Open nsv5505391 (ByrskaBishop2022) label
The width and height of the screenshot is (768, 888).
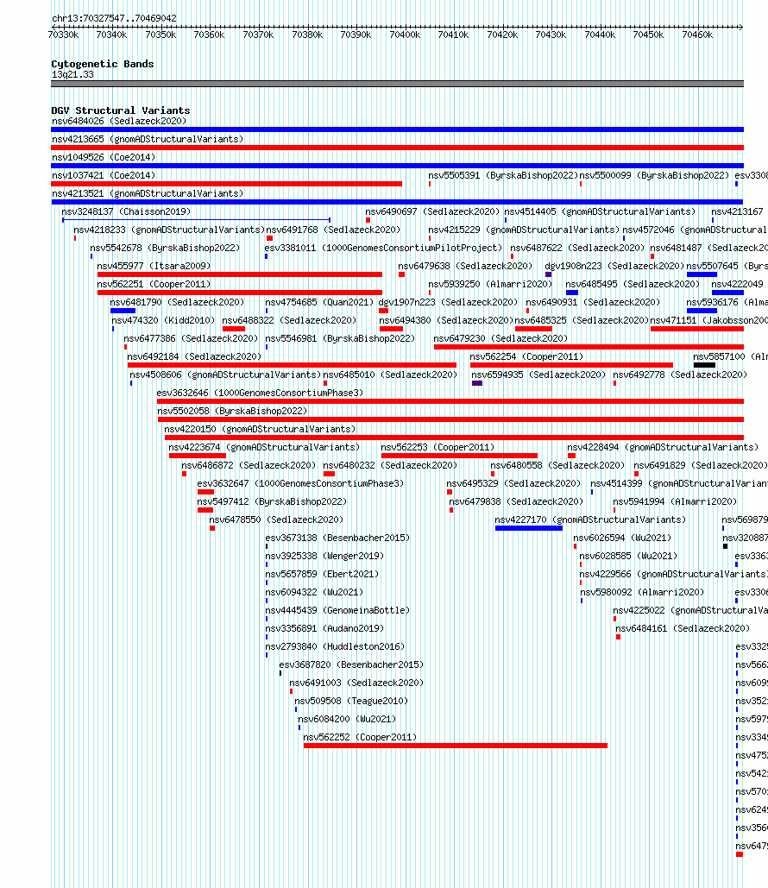[503, 175]
